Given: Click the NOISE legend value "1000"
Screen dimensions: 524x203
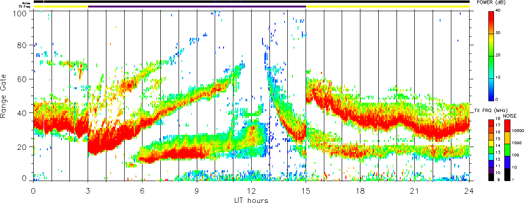Looking at the screenshot, I should [x=516, y=143].
